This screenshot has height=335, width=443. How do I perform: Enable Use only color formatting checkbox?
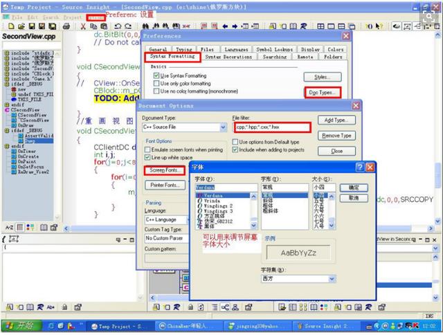pos(156,83)
